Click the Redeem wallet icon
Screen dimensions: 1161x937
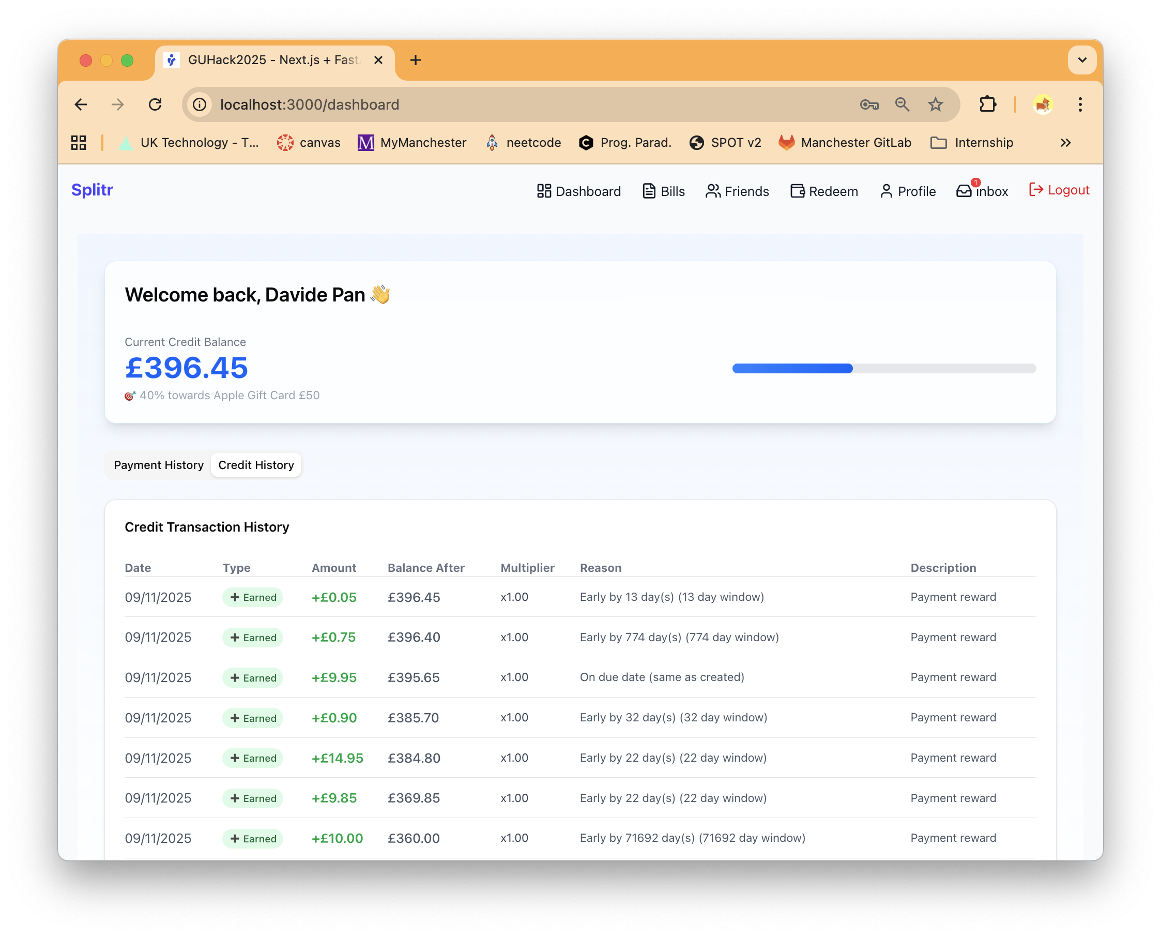[797, 191]
